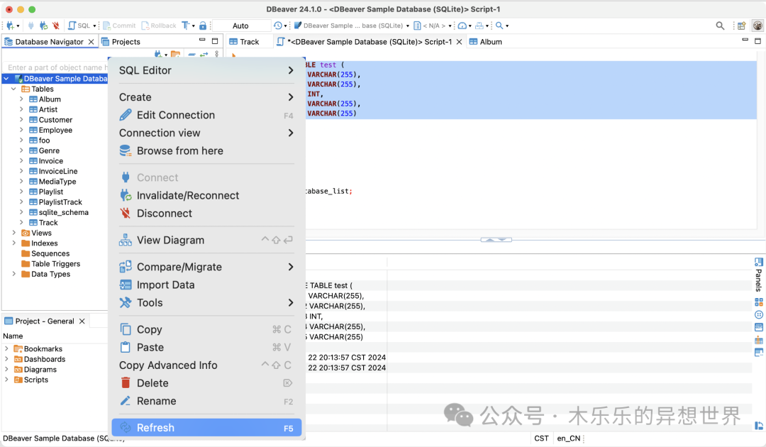Viewport: 766px width, 447px height.
Task: Select Browse from here
Action: pos(206,151)
